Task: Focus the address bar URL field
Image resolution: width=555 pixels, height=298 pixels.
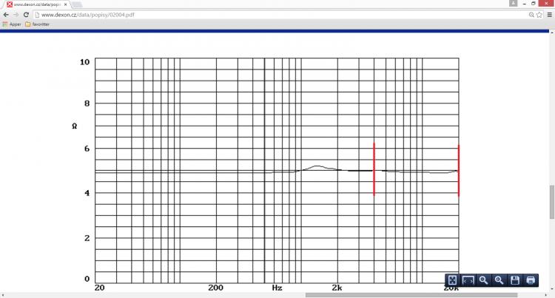Action: [280, 15]
